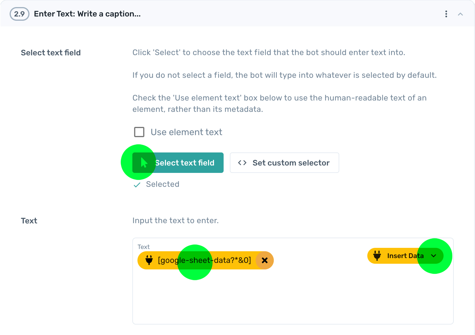Expand Insert Data options
Screen dimensions: 475x335
pyautogui.click(x=405, y=256)
